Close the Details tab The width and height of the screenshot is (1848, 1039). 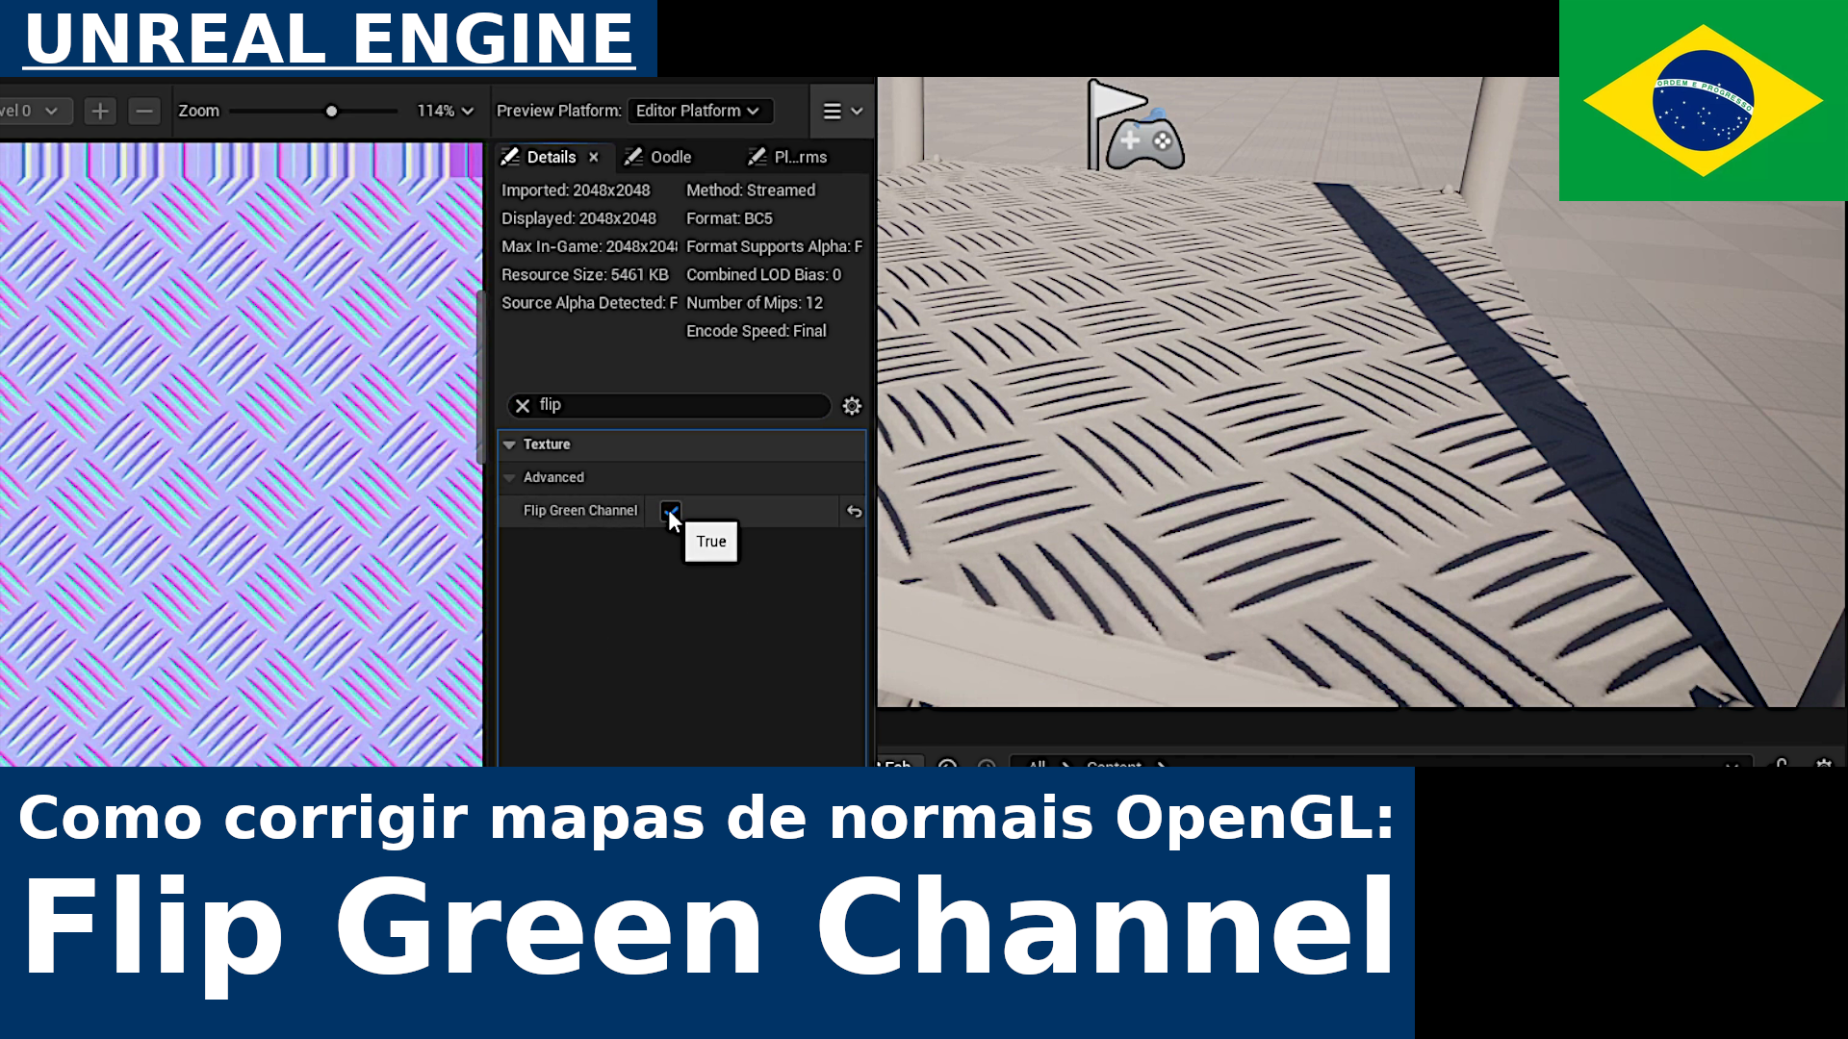(594, 157)
